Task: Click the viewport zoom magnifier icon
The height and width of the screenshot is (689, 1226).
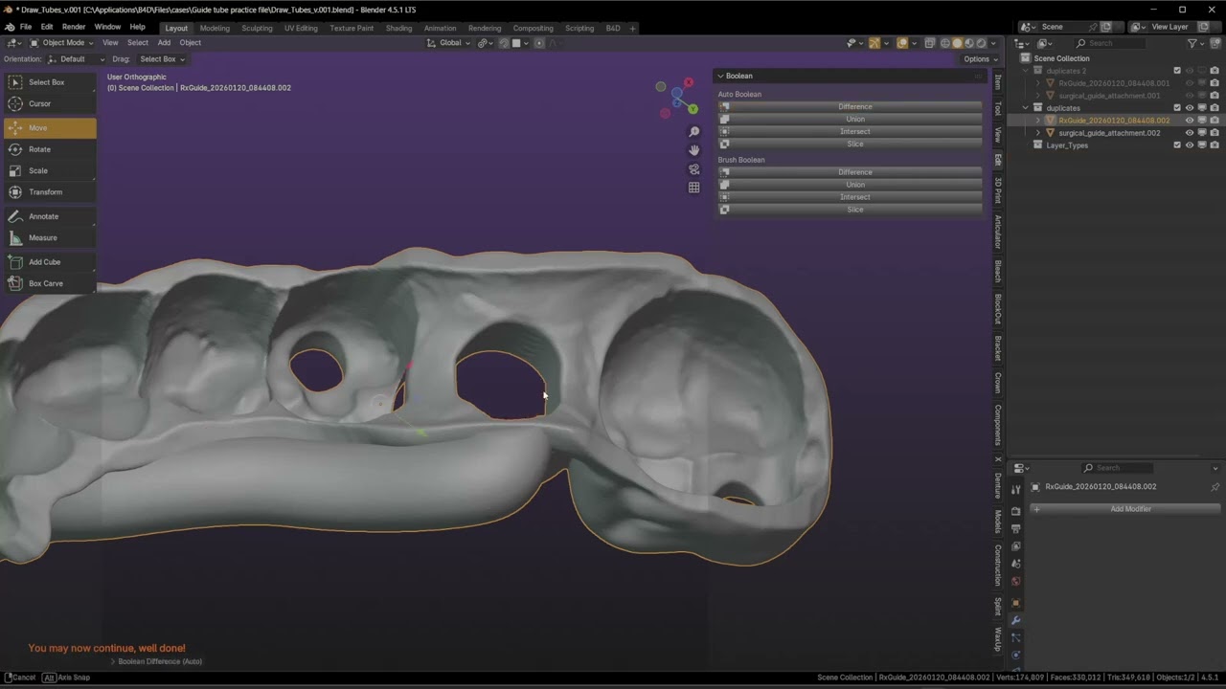Action: [x=694, y=132]
